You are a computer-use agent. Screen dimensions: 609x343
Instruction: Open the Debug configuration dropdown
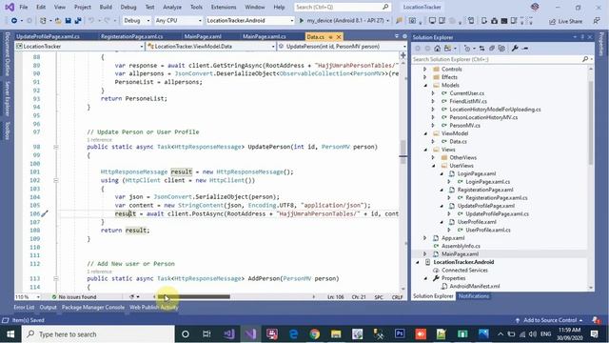[137, 21]
